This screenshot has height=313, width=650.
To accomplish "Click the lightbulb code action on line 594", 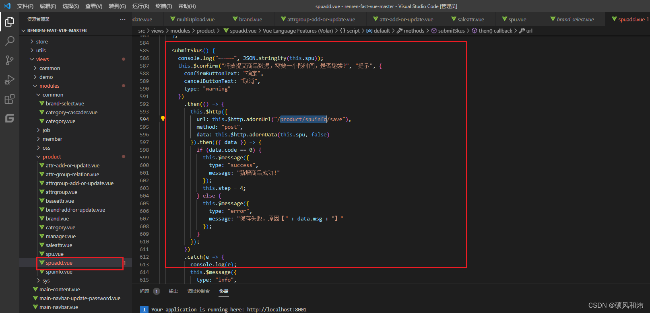I will click(163, 119).
